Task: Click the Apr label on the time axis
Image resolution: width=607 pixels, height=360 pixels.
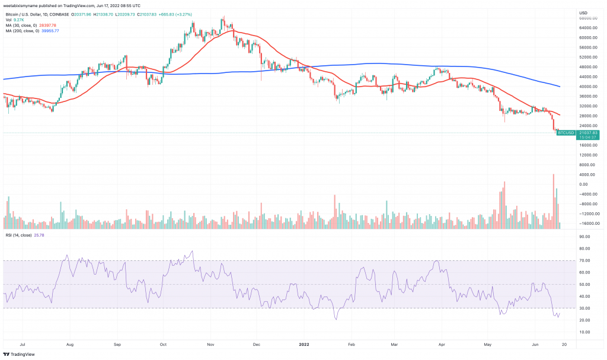Action: [442, 344]
